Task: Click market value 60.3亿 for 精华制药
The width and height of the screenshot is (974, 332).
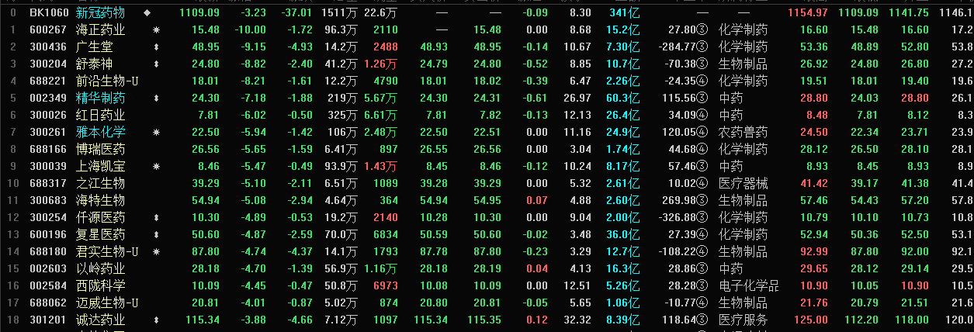Action: click(622, 98)
